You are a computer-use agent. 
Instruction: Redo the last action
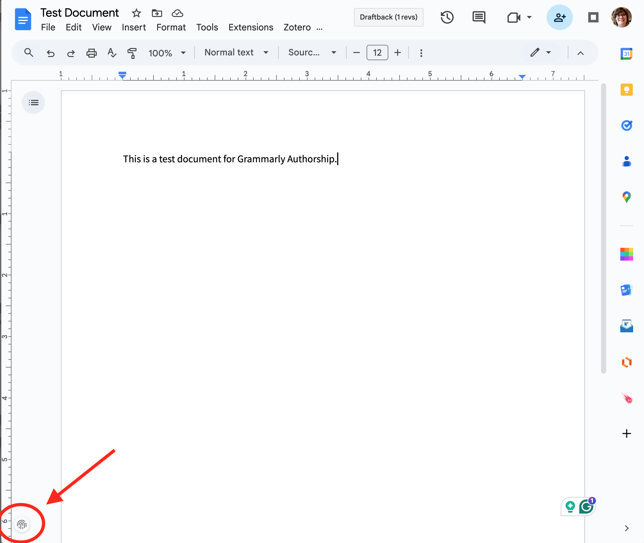click(x=71, y=53)
